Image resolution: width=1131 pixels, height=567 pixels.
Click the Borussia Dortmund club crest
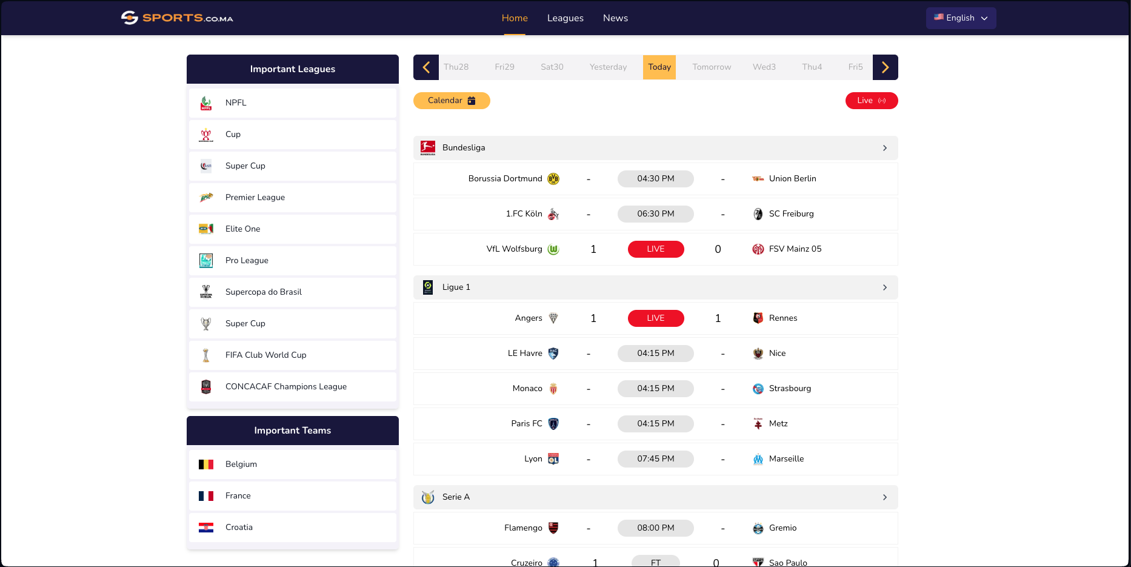click(x=553, y=179)
